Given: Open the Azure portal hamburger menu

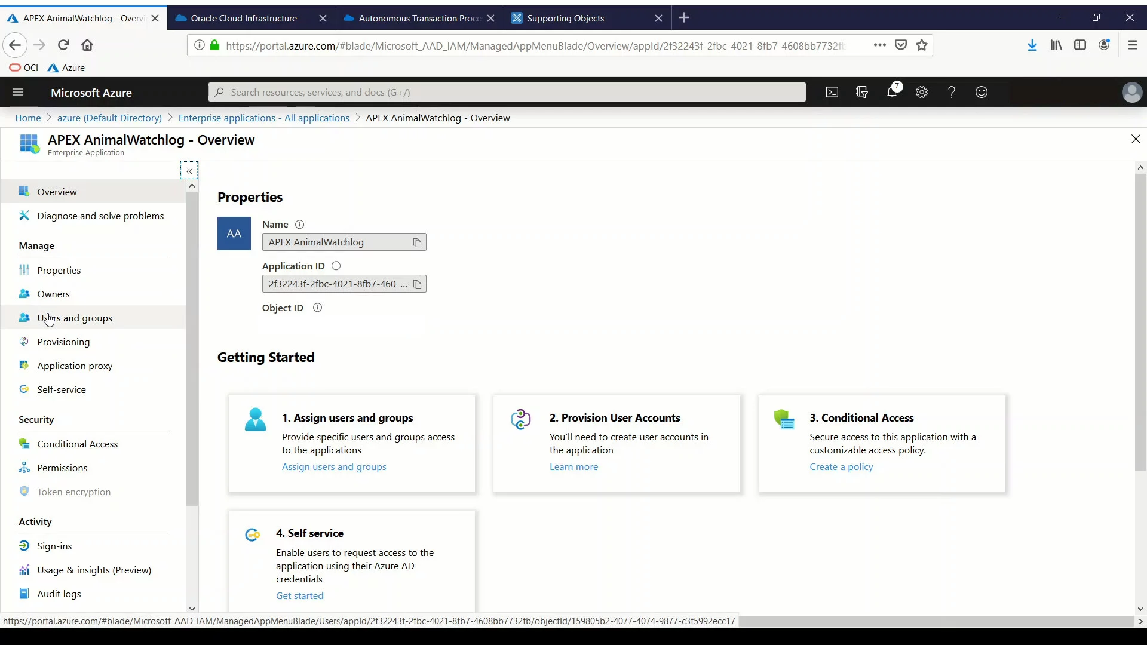Looking at the screenshot, I should (18, 92).
